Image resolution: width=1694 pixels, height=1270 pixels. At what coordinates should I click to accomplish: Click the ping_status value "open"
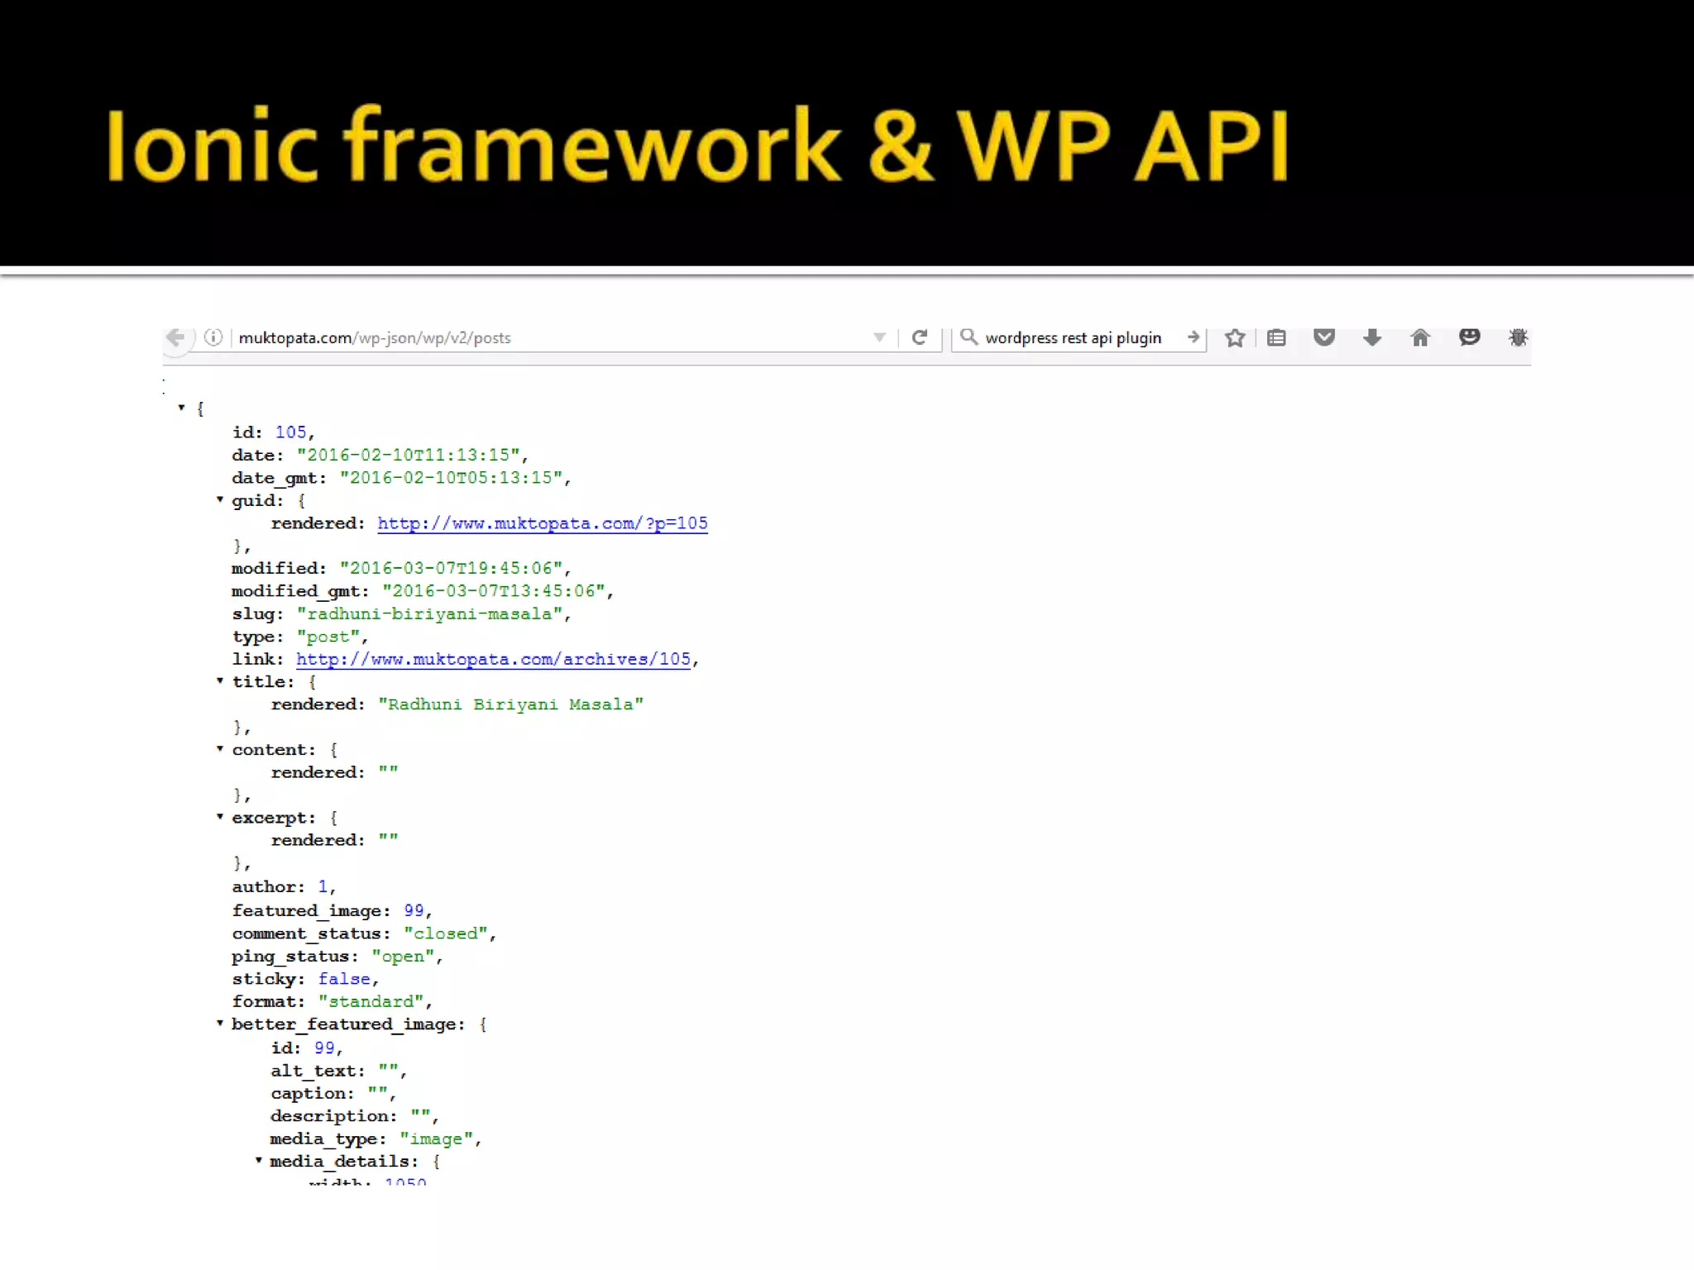point(403,956)
